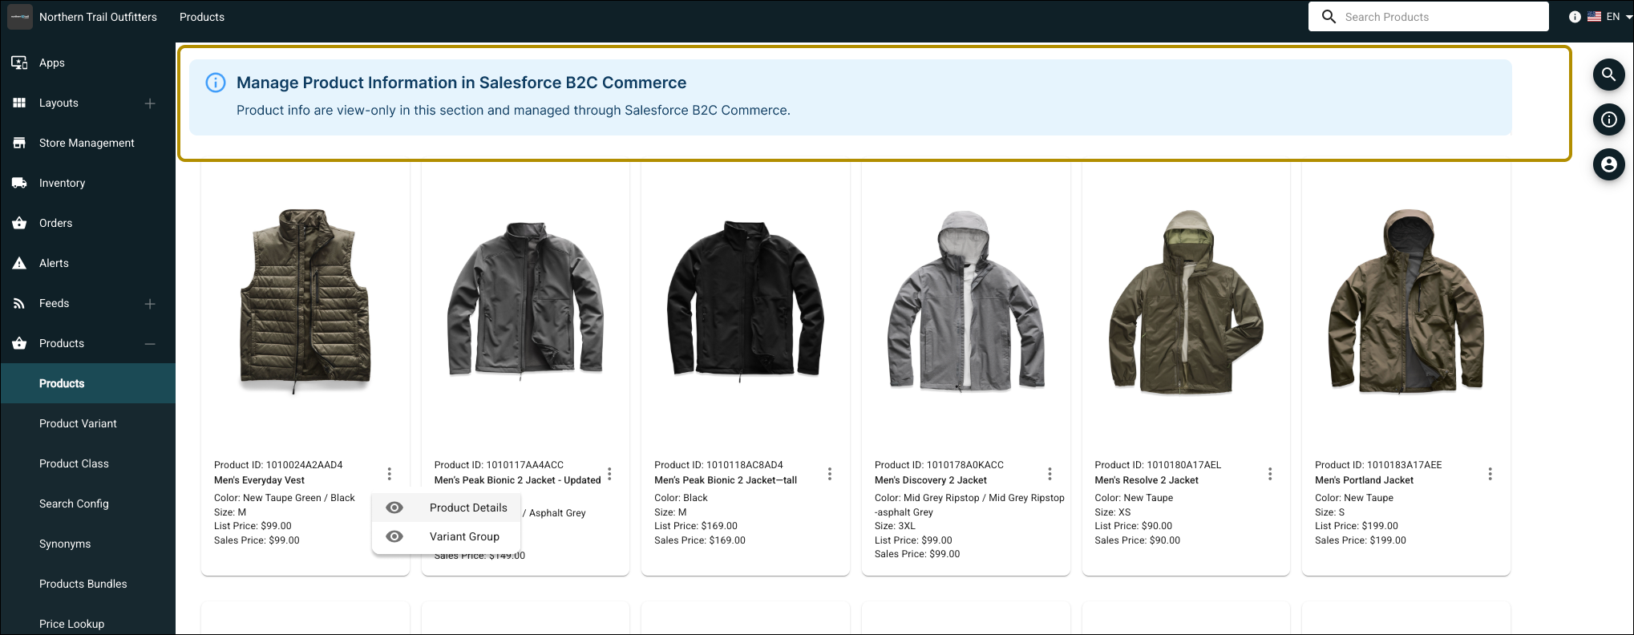1634x635 pixels.
Task: Click the info icon in the banner
Action: pos(216,83)
